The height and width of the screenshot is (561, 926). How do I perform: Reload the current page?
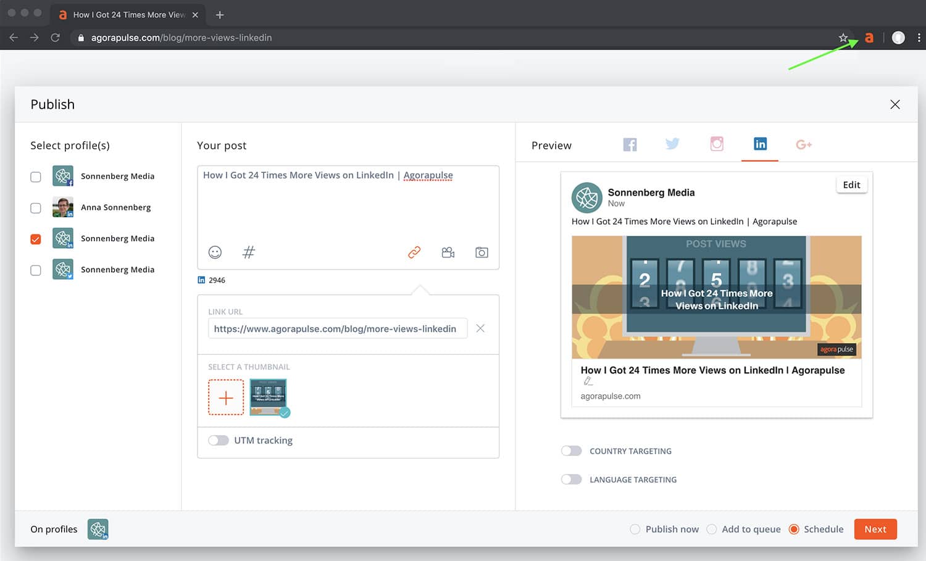pyautogui.click(x=55, y=38)
